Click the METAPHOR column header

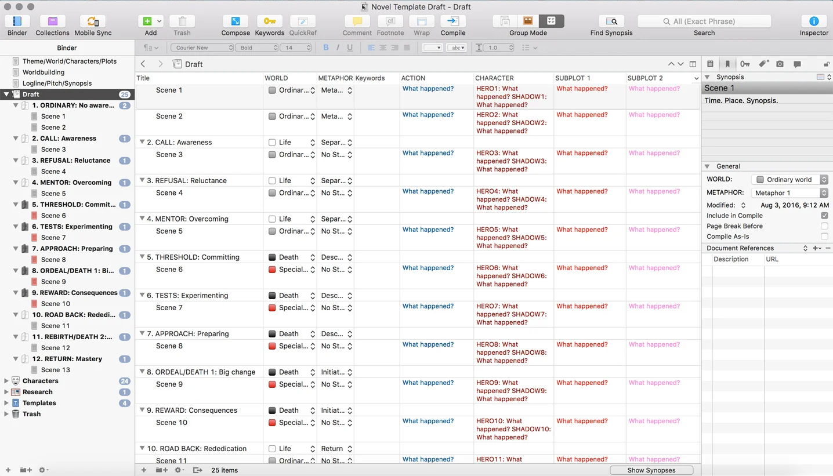(335, 78)
